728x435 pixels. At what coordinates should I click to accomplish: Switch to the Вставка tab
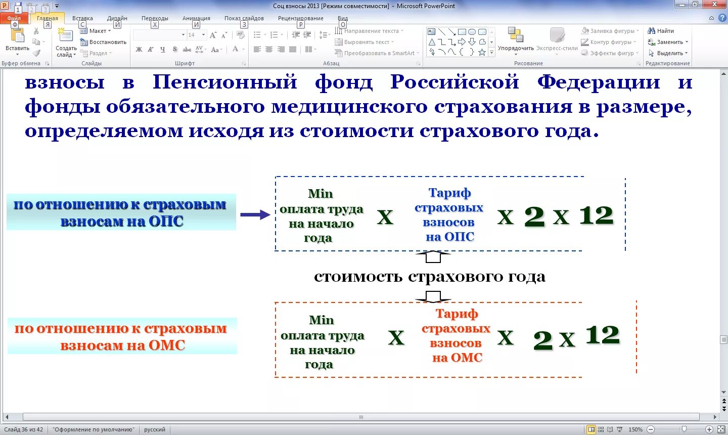click(x=82, y=18)
